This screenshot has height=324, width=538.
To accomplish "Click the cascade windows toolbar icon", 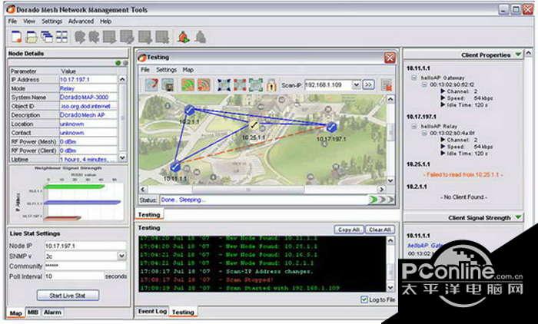I will tap(47, 37).
